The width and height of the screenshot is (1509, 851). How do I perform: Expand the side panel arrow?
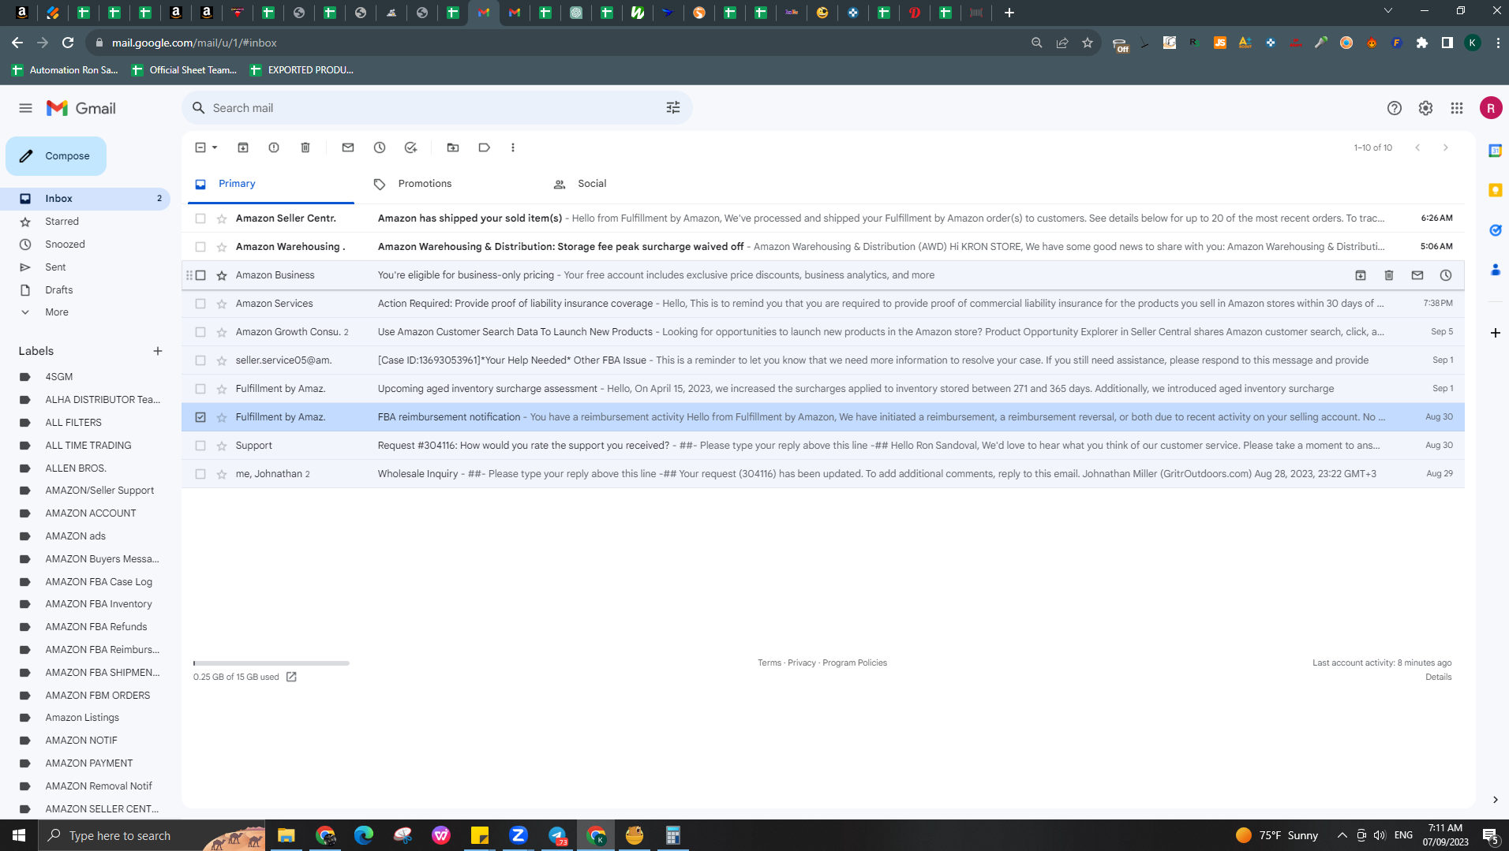point(1495,800)
